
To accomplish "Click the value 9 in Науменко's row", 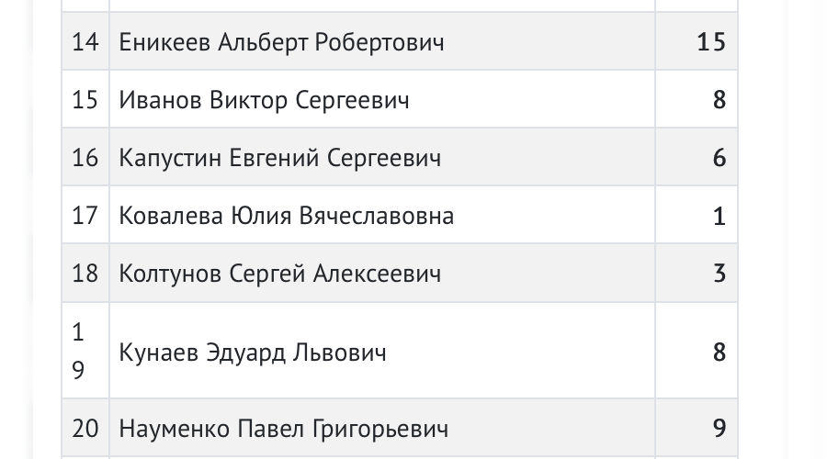I will [719, 429].
